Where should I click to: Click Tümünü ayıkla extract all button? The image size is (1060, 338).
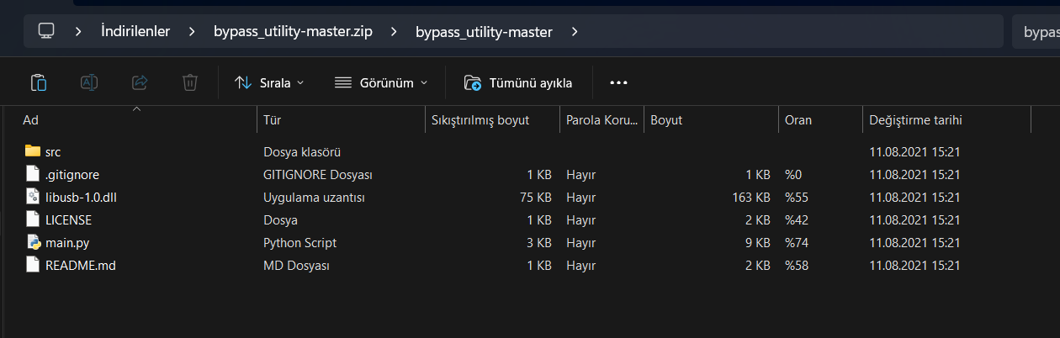pos(518,82)
